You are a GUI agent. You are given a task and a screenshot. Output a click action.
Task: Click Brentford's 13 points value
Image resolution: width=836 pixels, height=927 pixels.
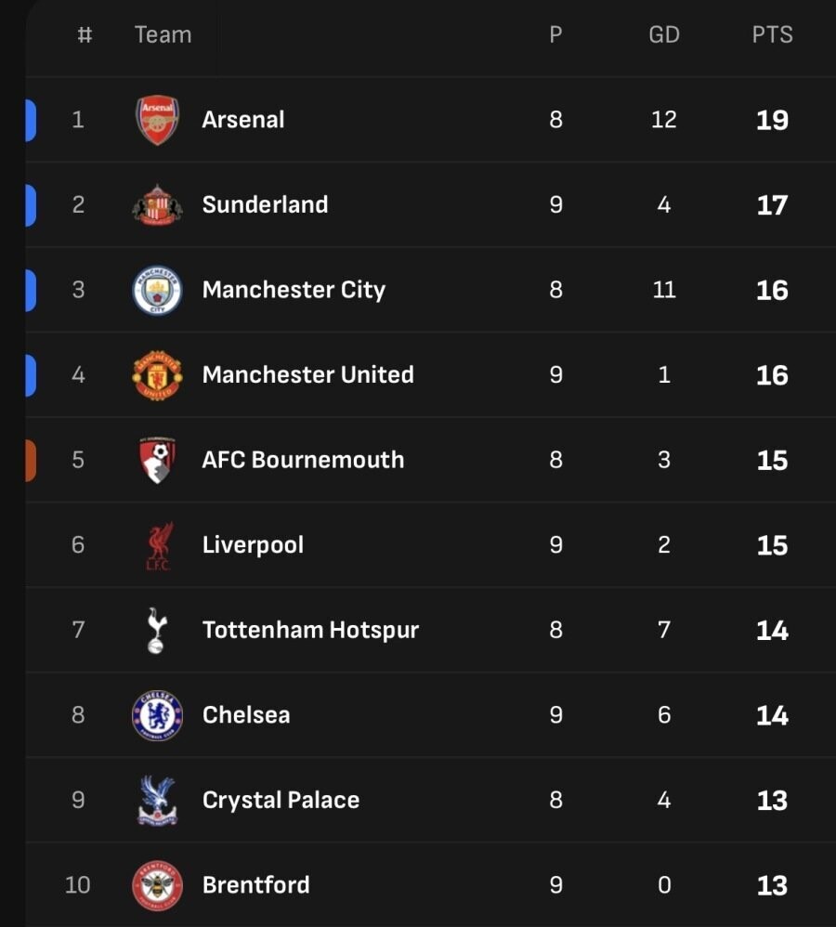coord(772,886)
